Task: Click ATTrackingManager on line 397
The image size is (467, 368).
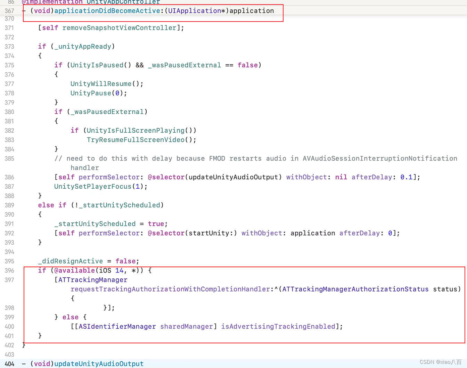Action: (93, 280)
